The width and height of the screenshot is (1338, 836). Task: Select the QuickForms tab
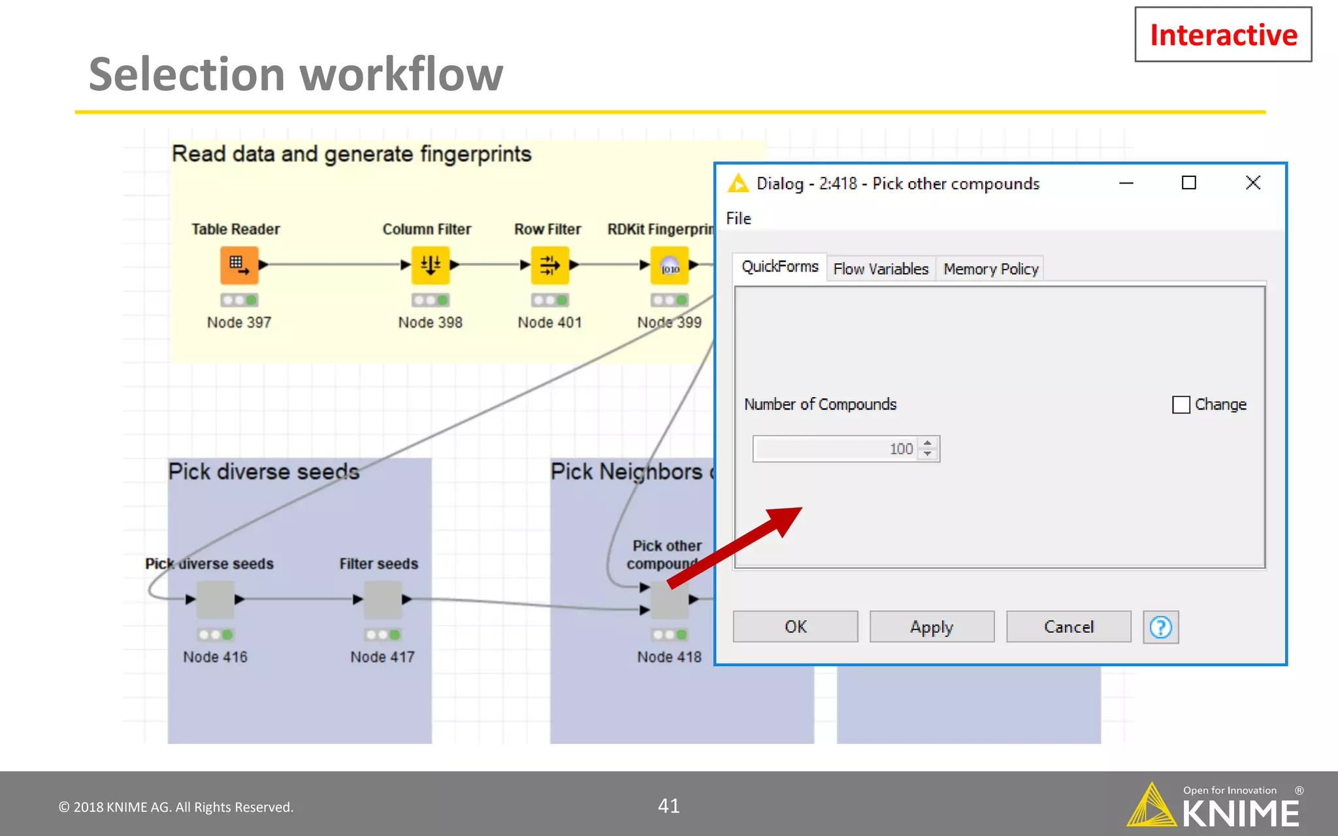pyautogui.click(x=780, y=267)
